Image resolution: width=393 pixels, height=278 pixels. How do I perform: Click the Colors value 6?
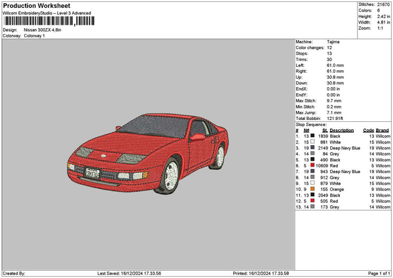click(x=379, y=10)
